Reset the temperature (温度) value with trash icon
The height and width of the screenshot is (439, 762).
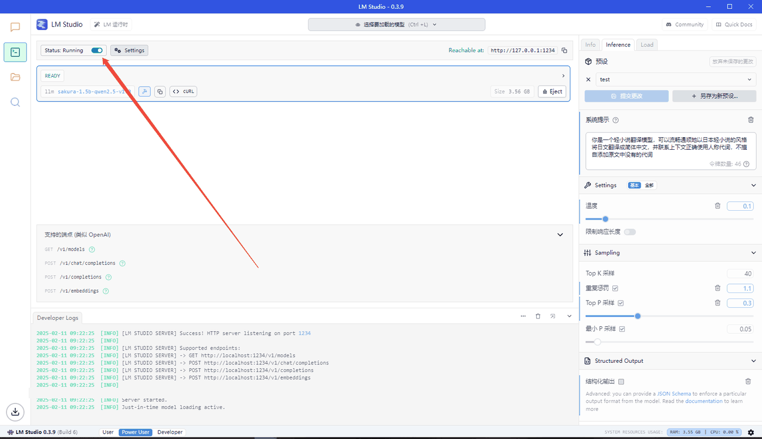[717, 206]
